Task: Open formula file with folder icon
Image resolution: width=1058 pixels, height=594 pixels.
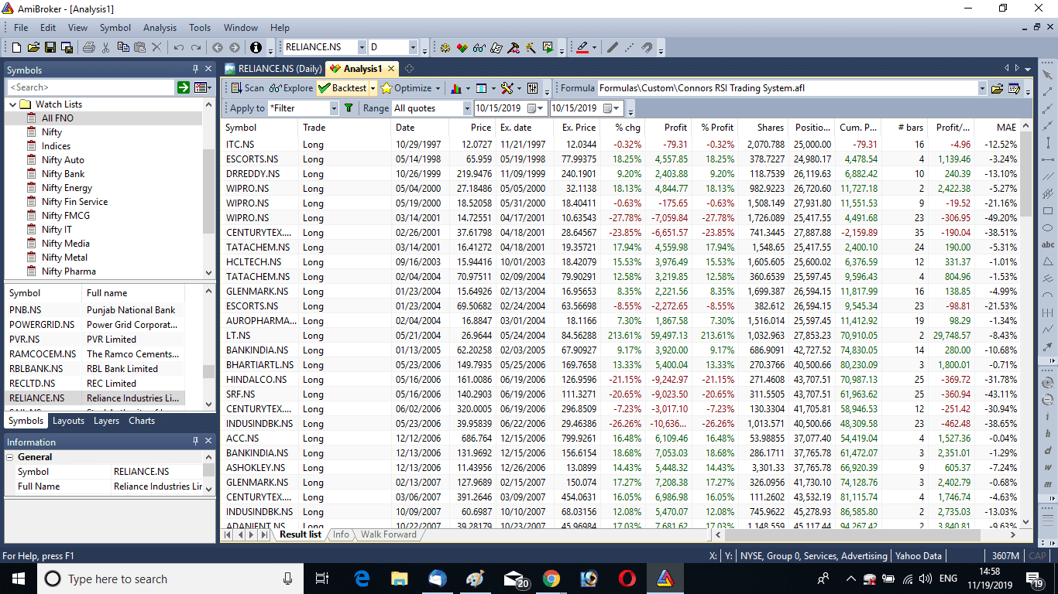Action: point(998,88)
